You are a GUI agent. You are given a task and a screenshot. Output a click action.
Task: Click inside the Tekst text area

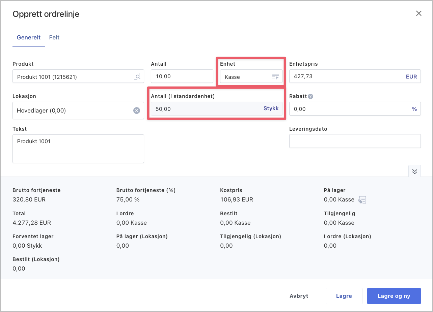pyautogui.click(x=78, y=149)
